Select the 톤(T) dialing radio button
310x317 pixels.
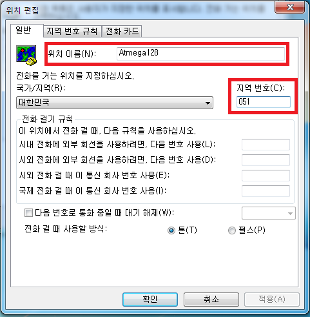(x=171, y=230)
